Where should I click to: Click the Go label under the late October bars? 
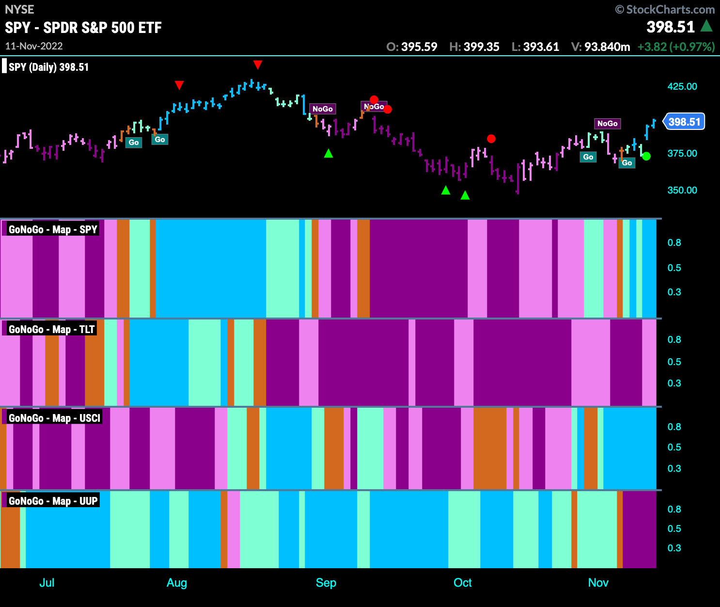[588, 157]
